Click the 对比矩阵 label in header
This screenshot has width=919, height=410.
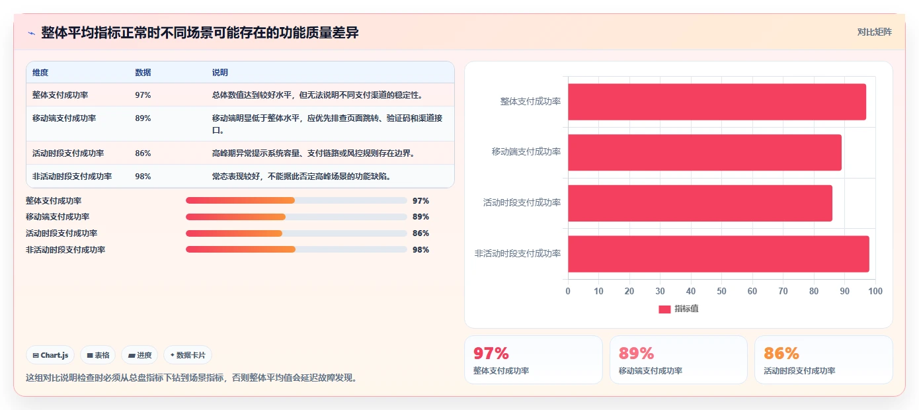(x=874, y=32)
